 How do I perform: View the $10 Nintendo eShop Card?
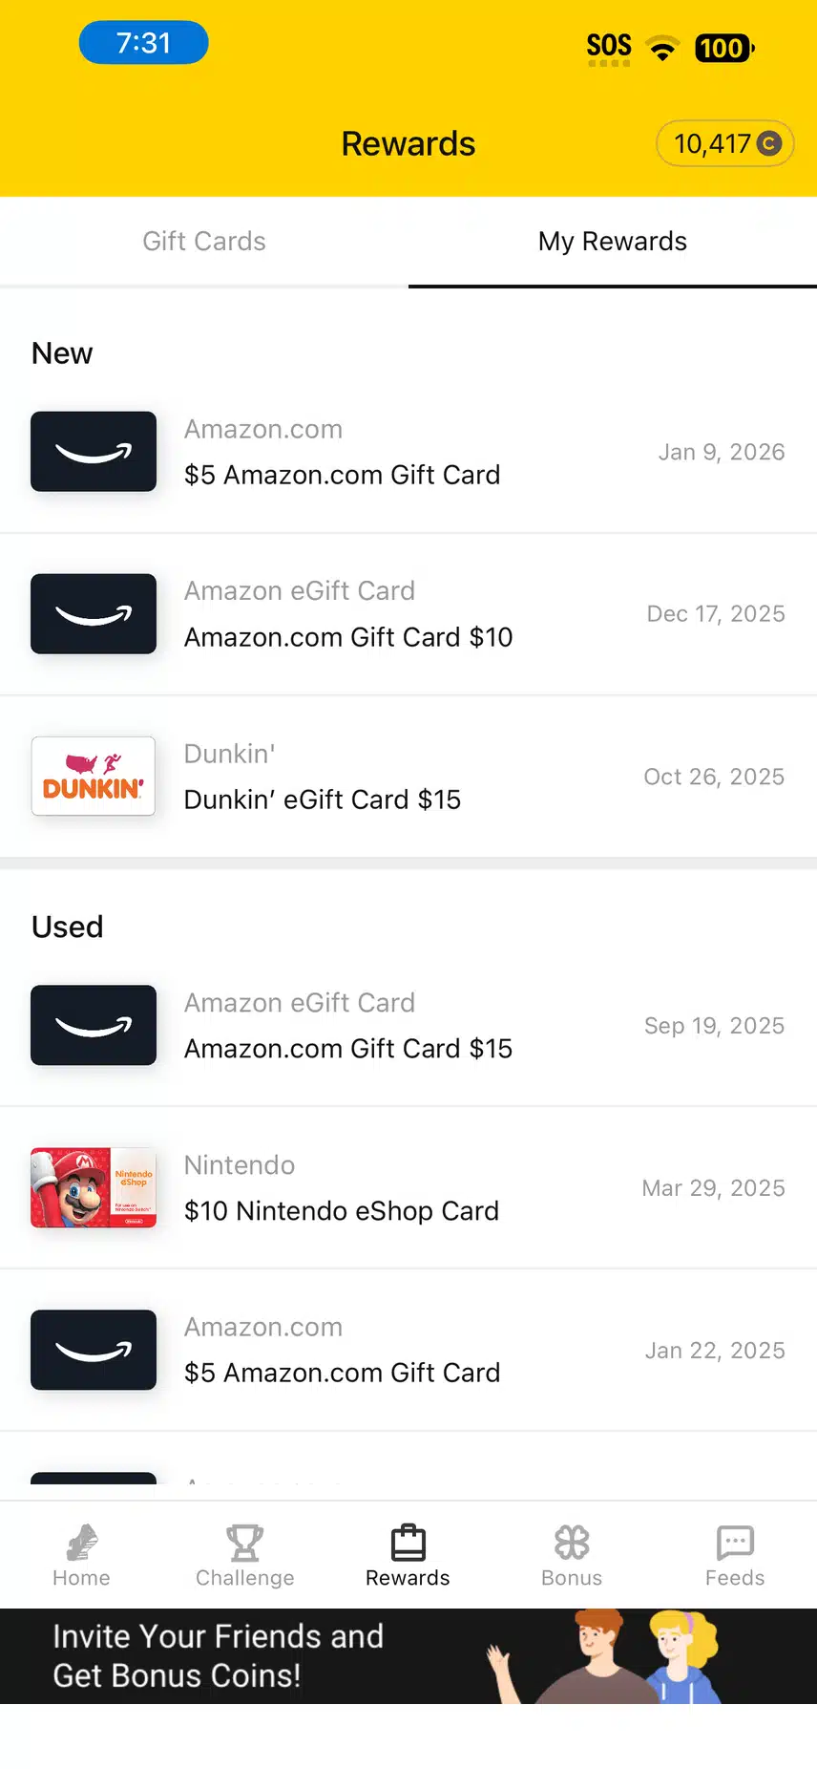342,1211
